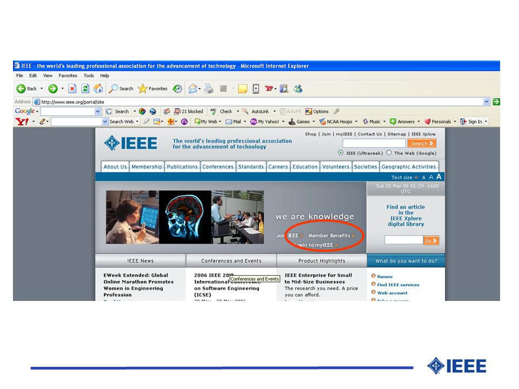This screenshot has width=519, height=389.
Task: Open the Yahoo search box dropdown arrow
Action: [104, 122]
